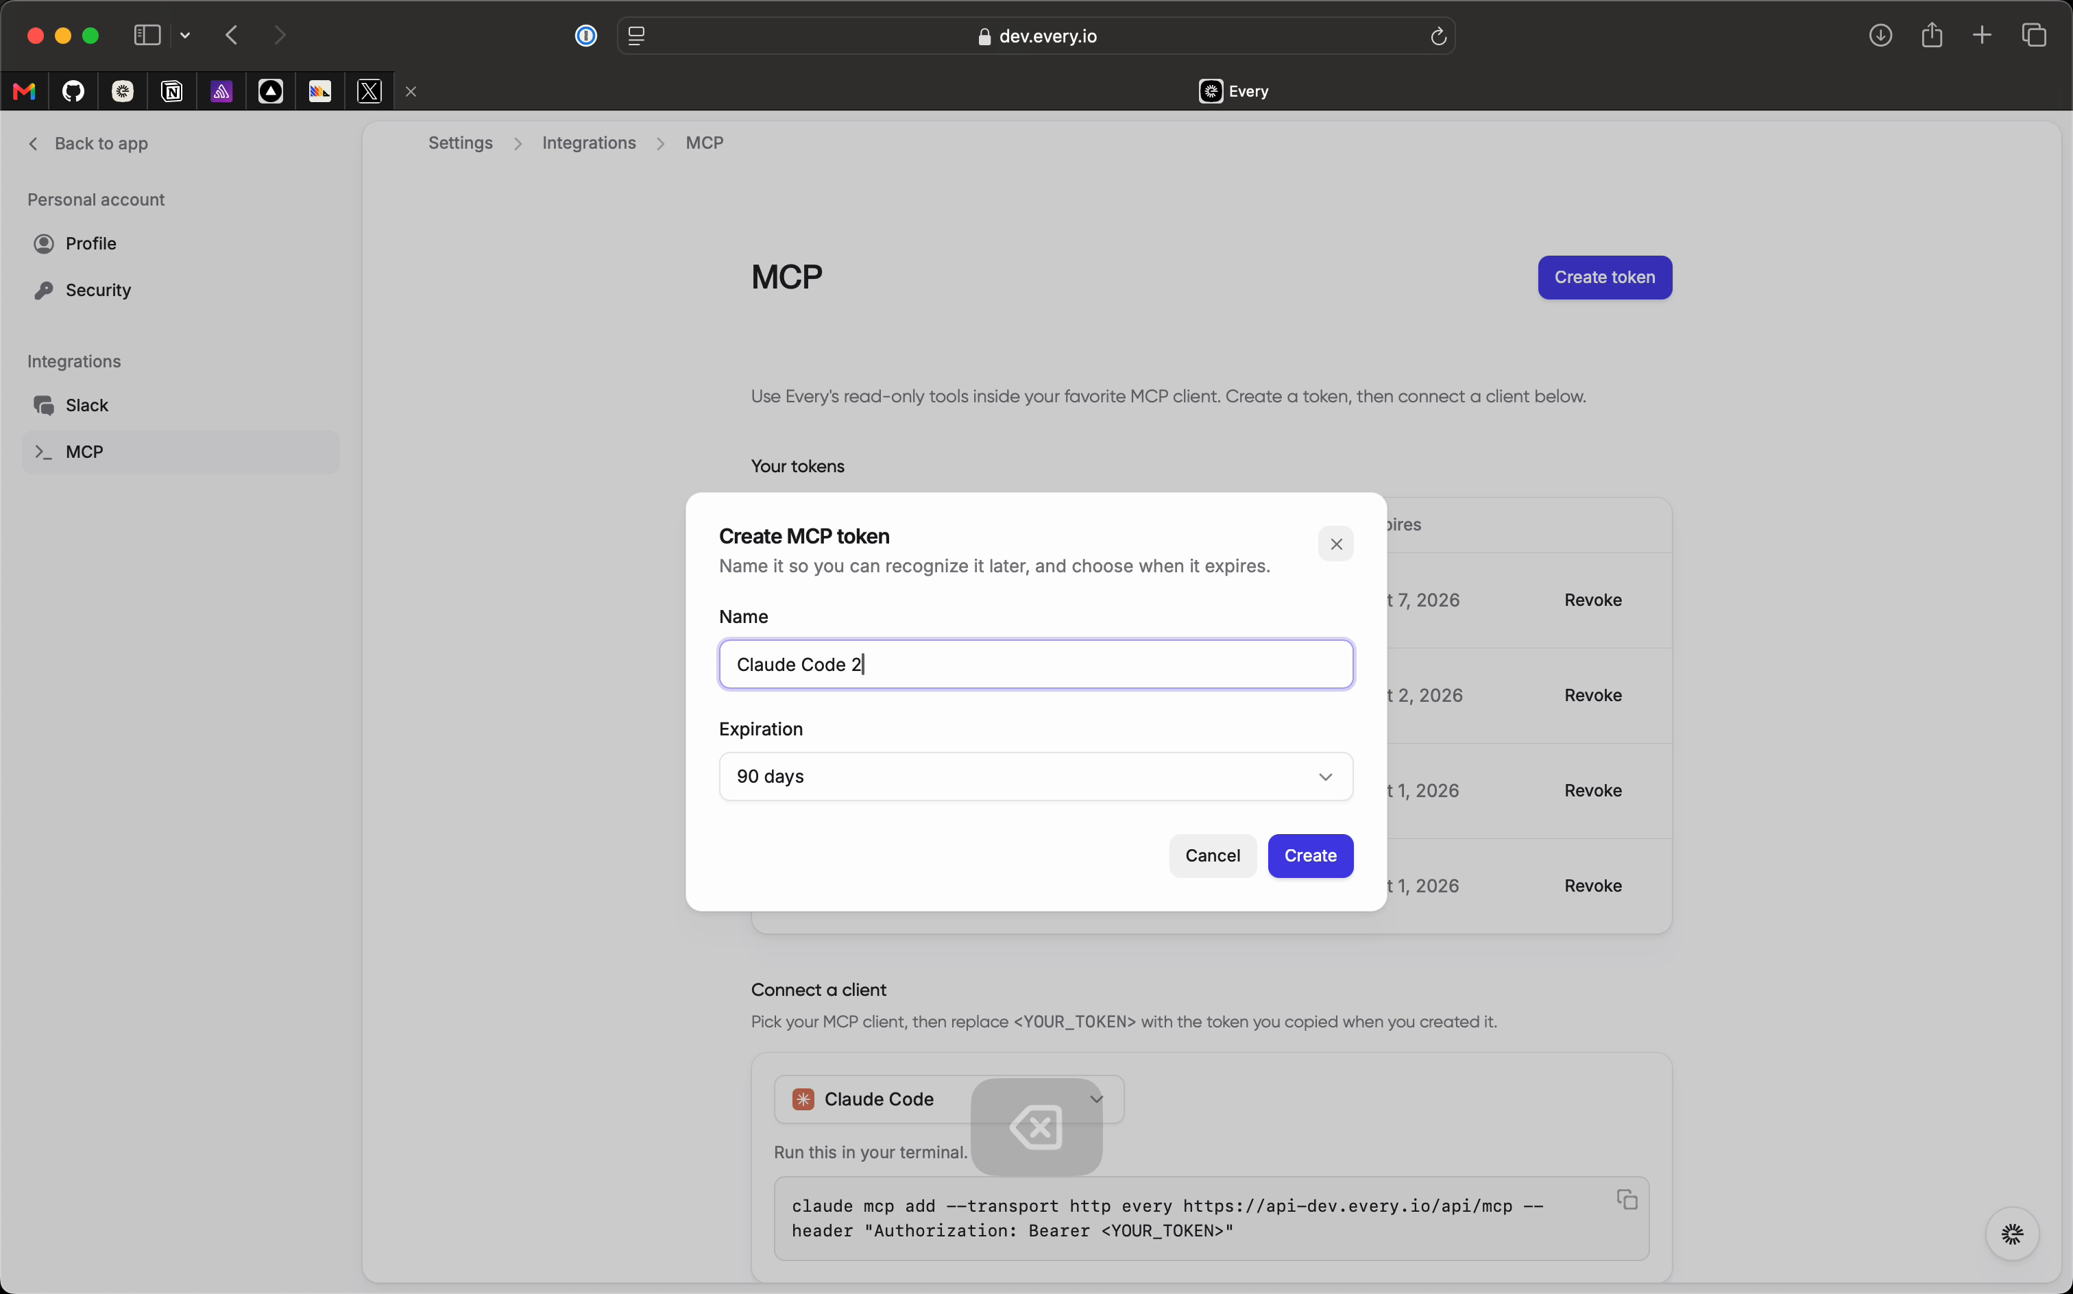This screenshot has width=2073, height=1294.
Task: Click the Integrations sidebar section label
Action: click(75, 361)
